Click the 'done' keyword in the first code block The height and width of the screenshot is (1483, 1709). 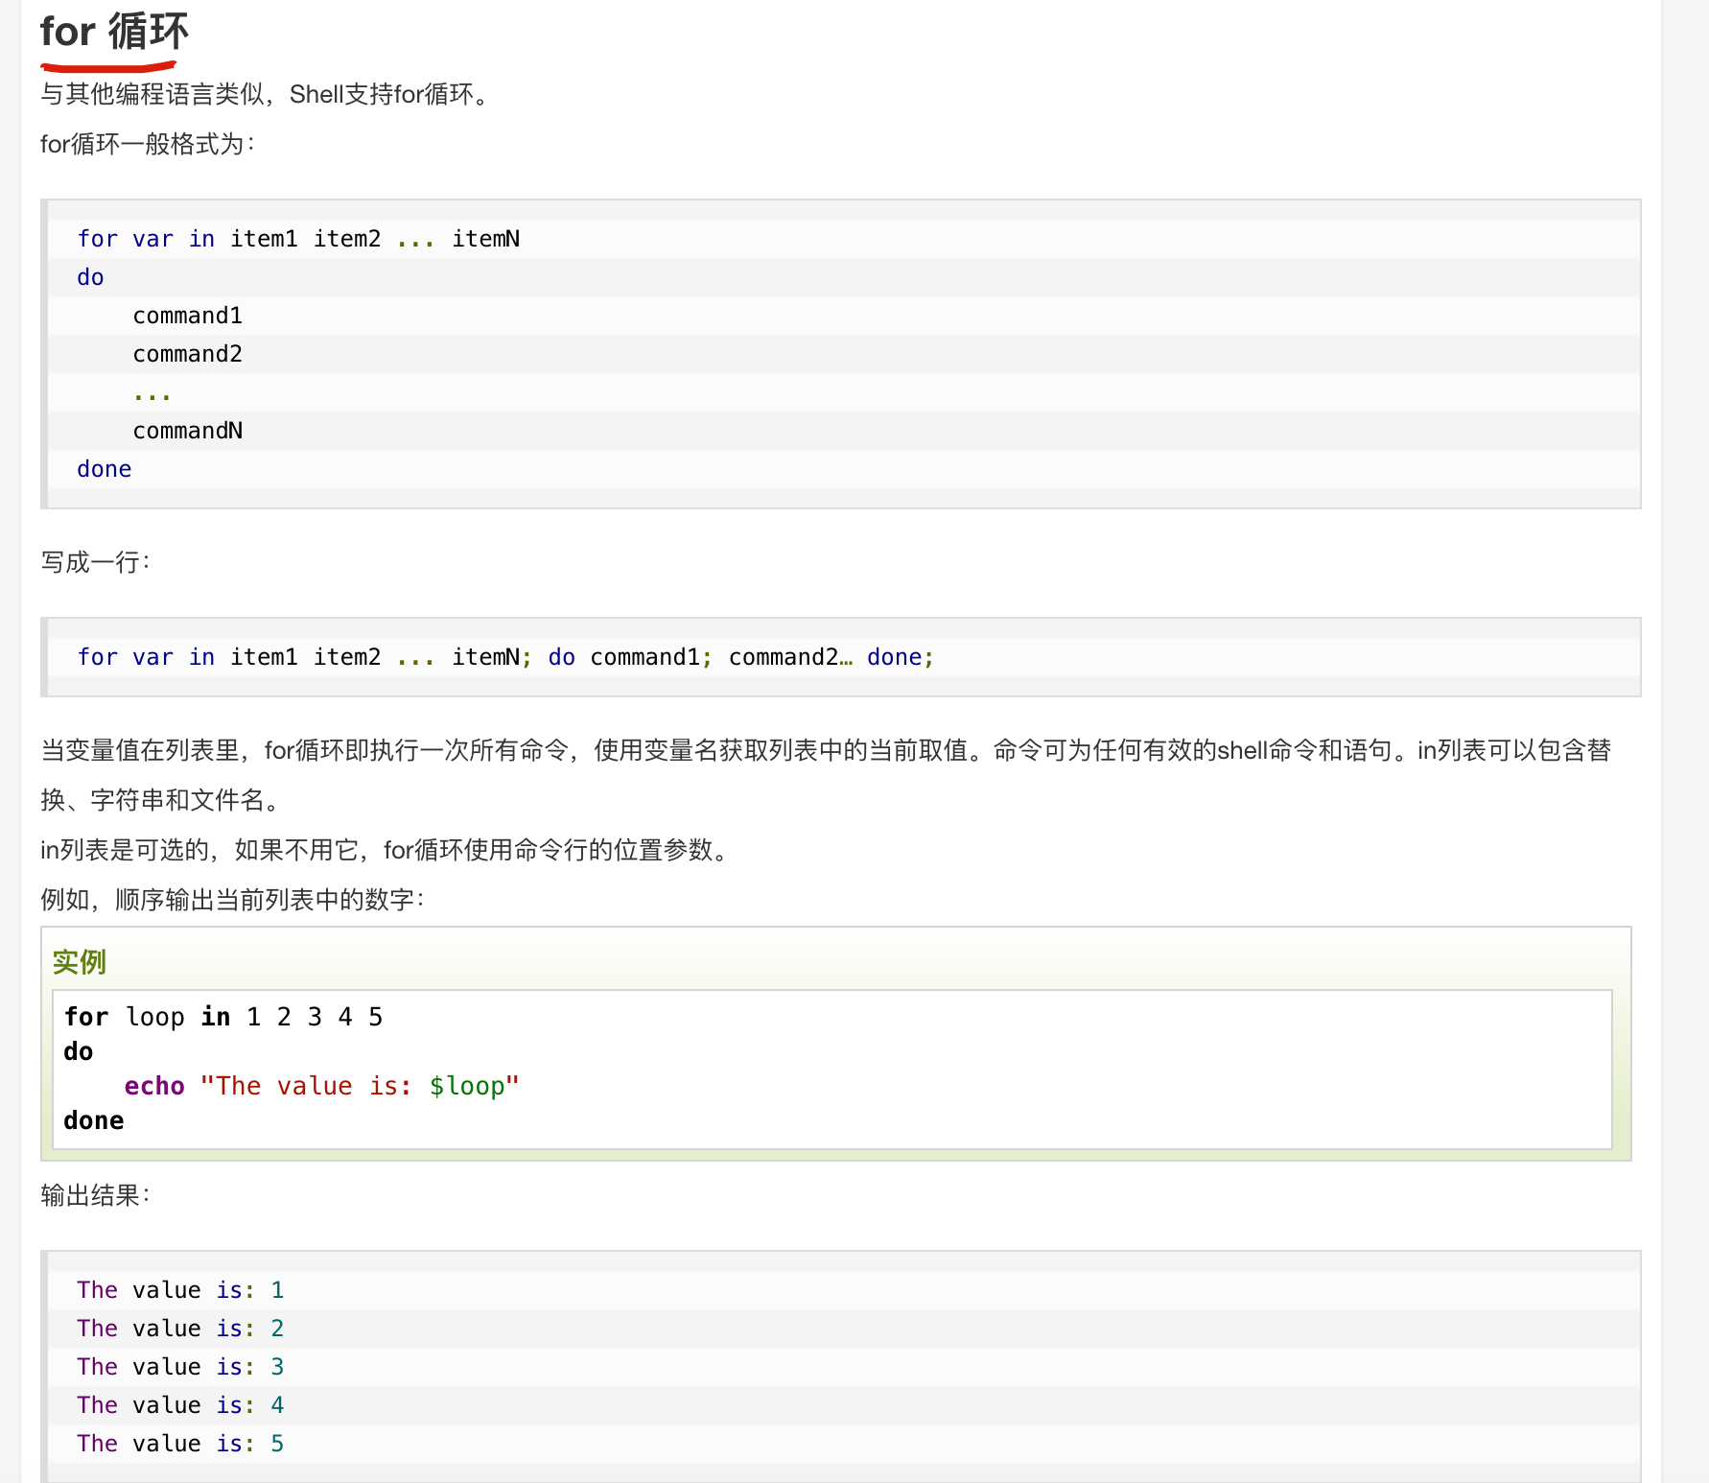point(105,469)
